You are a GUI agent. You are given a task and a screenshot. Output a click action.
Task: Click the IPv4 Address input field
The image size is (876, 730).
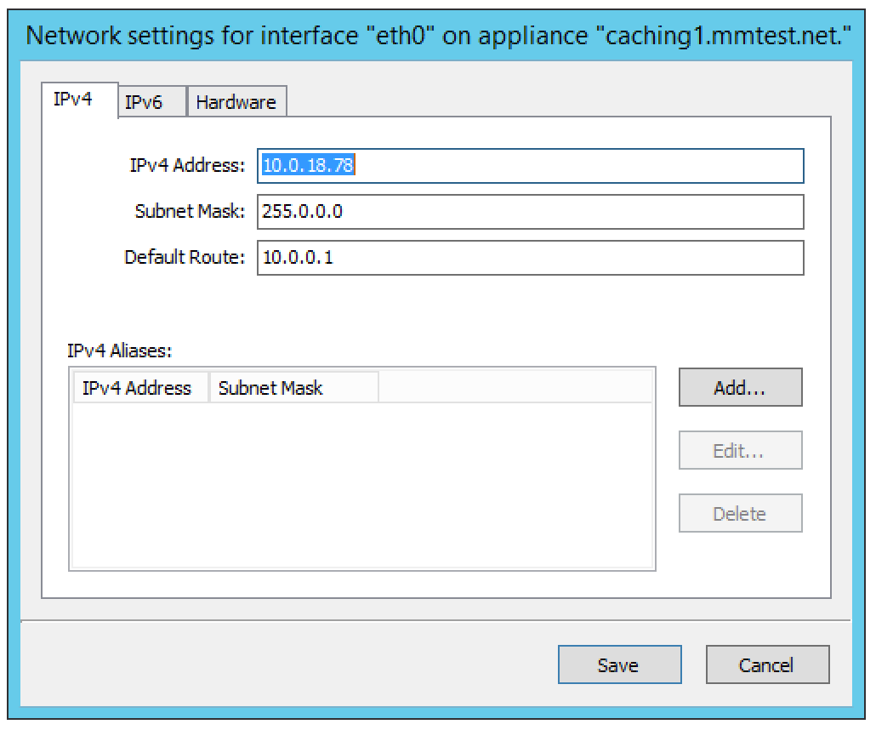(x=530, y=166)
